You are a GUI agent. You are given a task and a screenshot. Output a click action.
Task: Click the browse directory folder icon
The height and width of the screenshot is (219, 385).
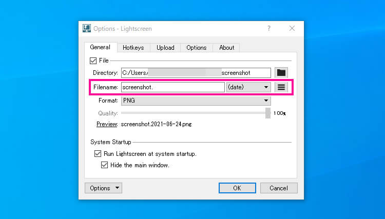[x=281, y=73]
